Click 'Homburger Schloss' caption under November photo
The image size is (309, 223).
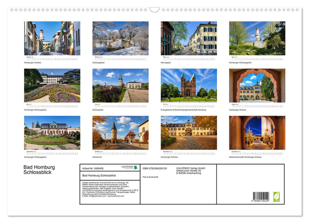click(169, 157)
